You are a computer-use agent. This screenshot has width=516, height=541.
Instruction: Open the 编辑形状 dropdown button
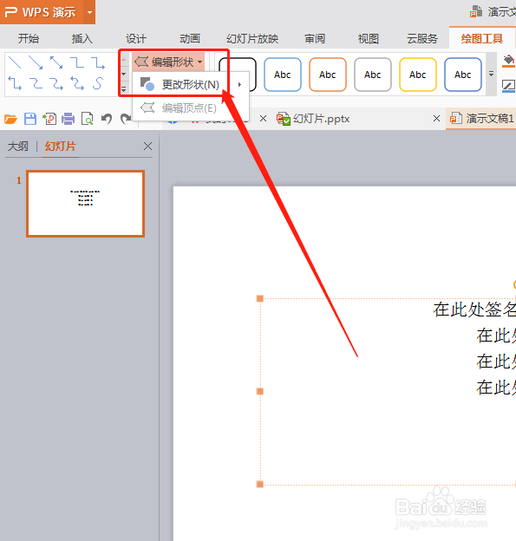168,62
